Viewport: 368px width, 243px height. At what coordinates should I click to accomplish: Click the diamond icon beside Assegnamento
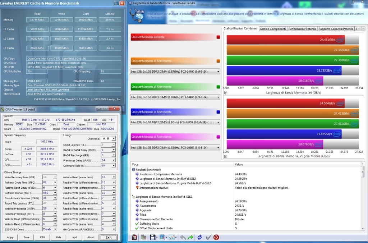[x=137, y=201]
